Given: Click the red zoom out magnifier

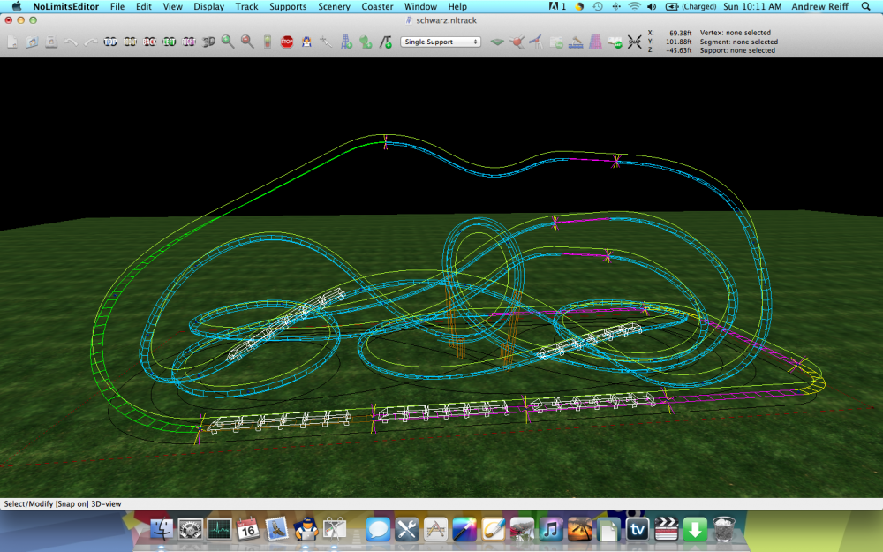Looking at the screenshot, I should point(247,42).
